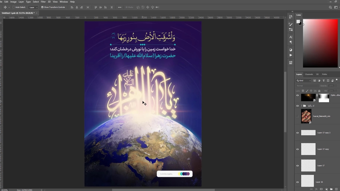Show the hazrat_fateme56_min layer
This screenshot has height=191, width=340.
pos(297,116)
